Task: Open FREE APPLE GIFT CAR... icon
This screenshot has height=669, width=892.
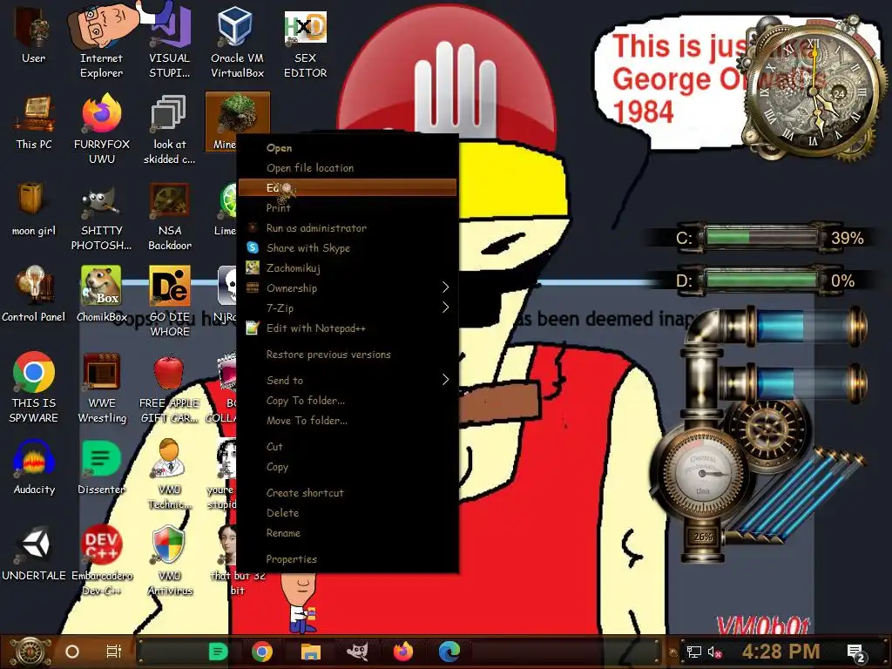Action: point(169,387)
